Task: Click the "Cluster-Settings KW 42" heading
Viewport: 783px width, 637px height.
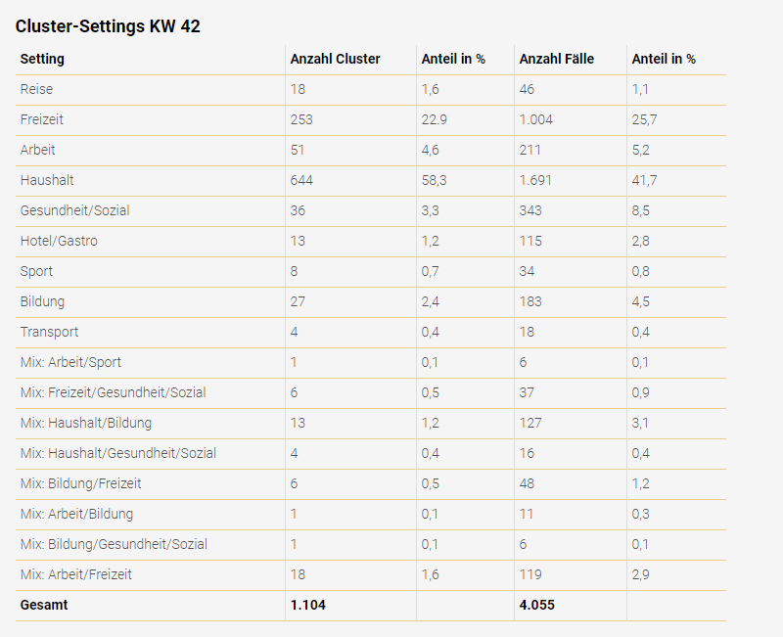Action: coord(108,26)
